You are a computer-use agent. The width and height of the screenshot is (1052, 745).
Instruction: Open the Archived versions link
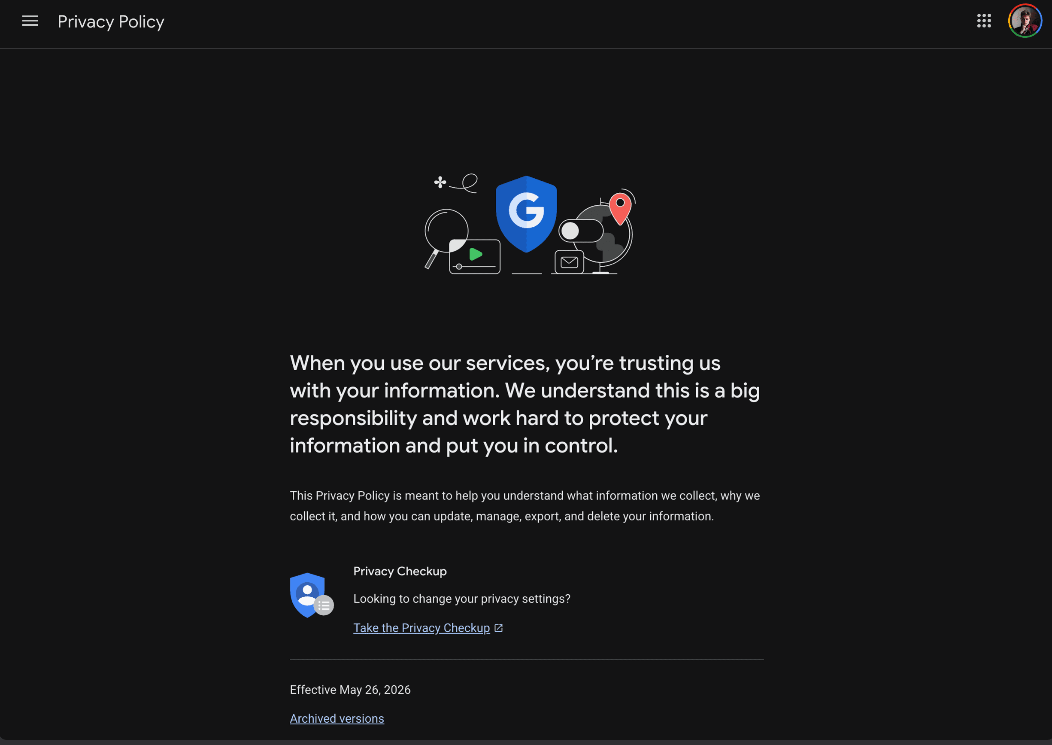point(337,718)
